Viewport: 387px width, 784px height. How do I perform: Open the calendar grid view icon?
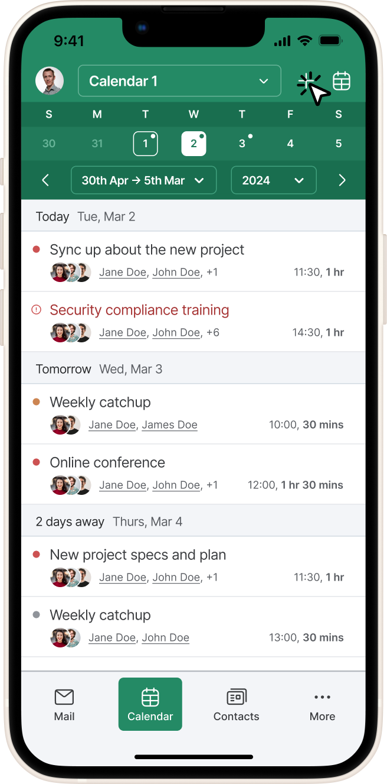[342, 81]
